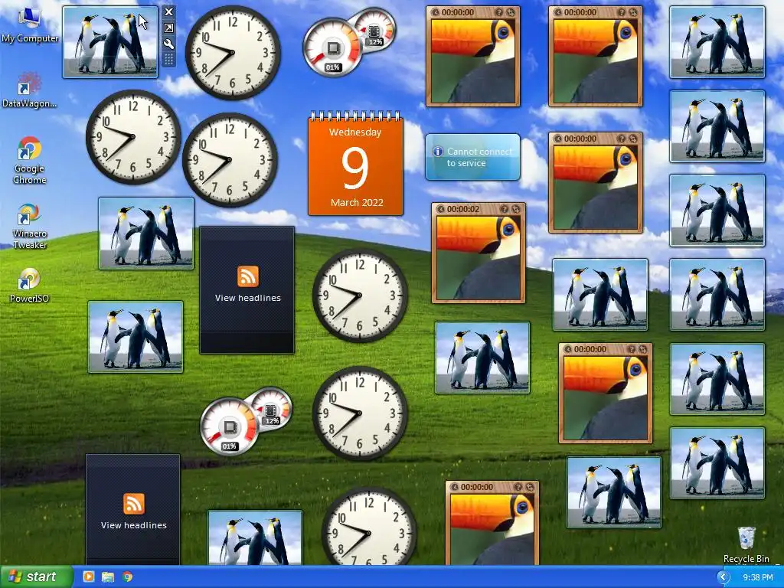Click the Chrome icon in the taskbar
The height and width of the screenshot is (588, 784).
tap(128, 577)
